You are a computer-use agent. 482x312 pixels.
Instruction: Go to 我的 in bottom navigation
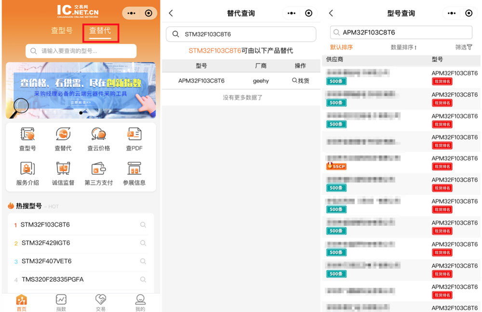coord(140,303)
